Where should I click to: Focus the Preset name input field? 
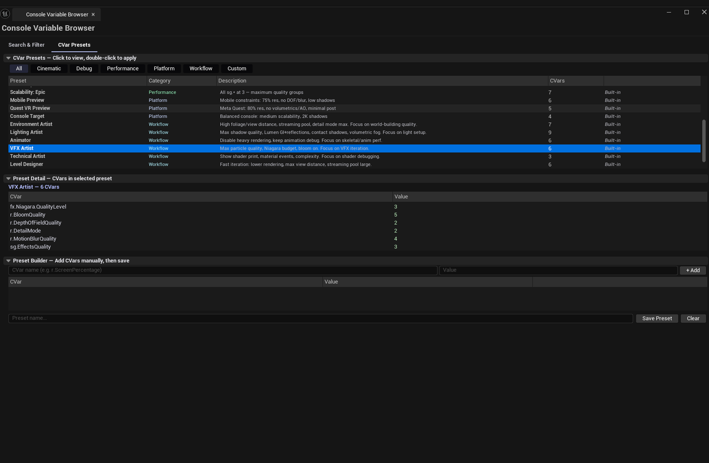320,318
